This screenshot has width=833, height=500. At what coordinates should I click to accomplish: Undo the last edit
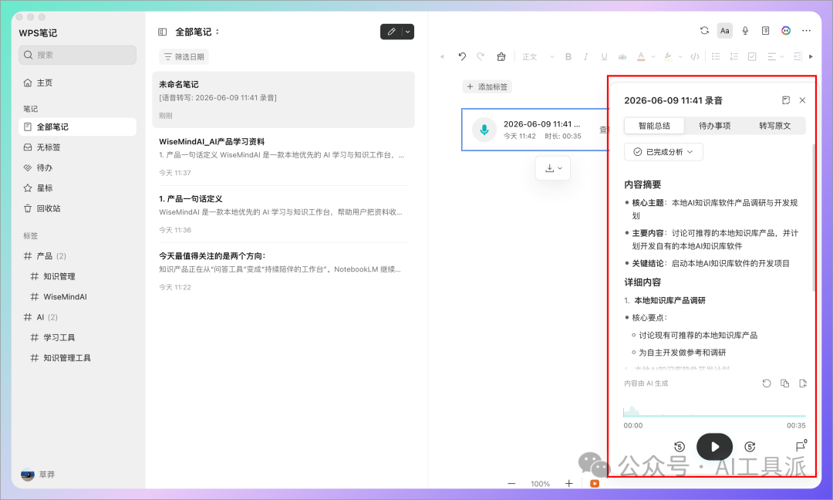click(x=462, y=56)
